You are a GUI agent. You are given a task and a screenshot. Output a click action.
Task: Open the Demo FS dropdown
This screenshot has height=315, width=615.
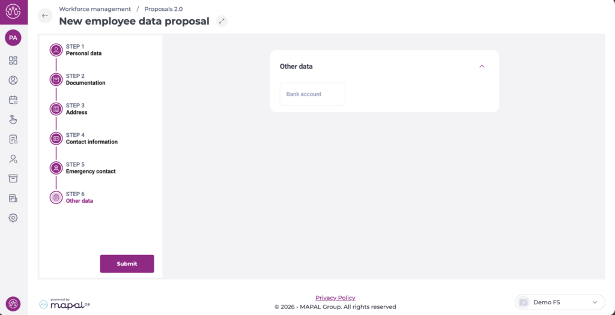click(x=560, y=302)
